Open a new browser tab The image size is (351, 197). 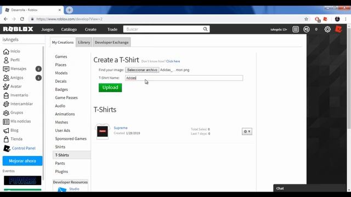point(69,10)
